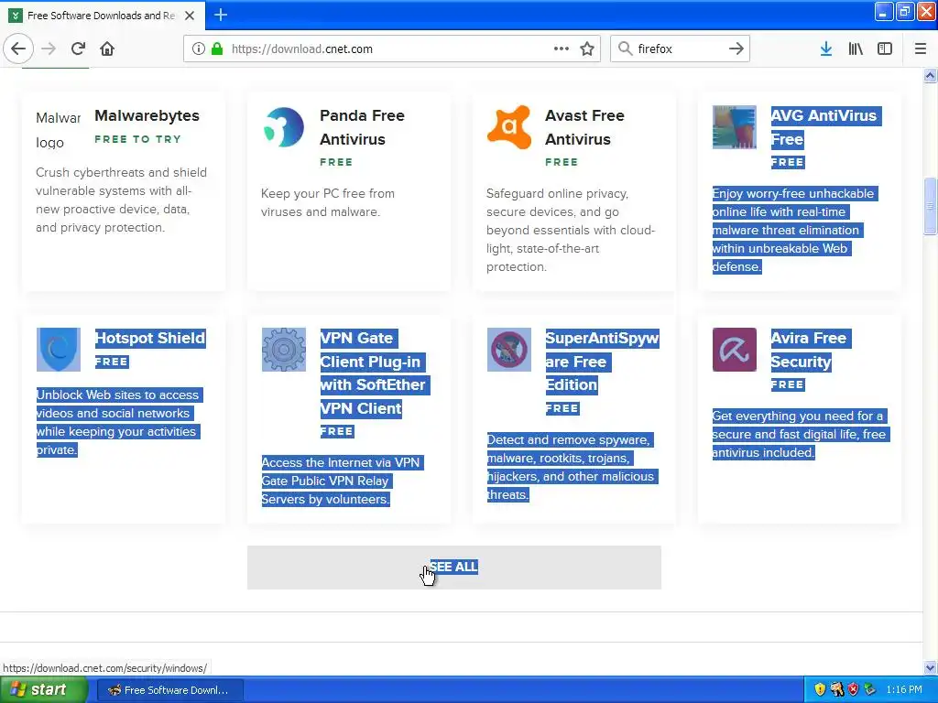Open the Avast Free Antivirus title link
Viewport: 938px width, 703px height.
[584, 127]
